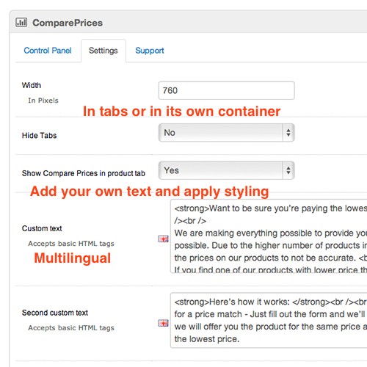Open Show Compare Prices in product tab dropdown
The height and width of the screenshot is (367, 367).
click(226, 170)
